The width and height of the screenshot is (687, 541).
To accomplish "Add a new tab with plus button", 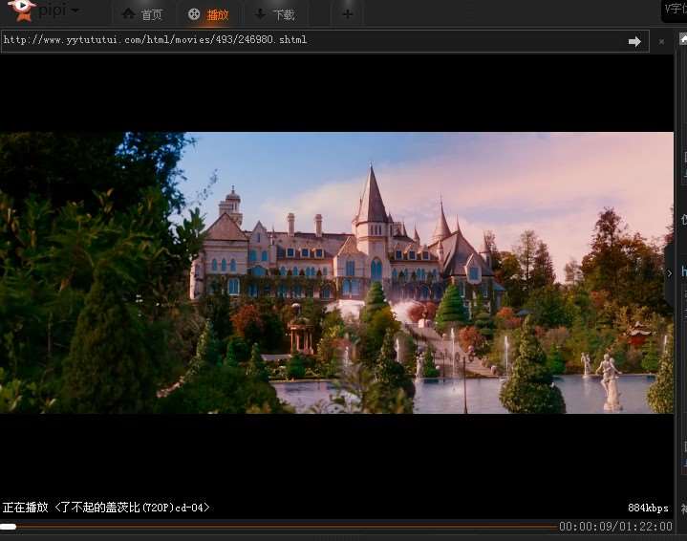I will click(x=348, y=14).
